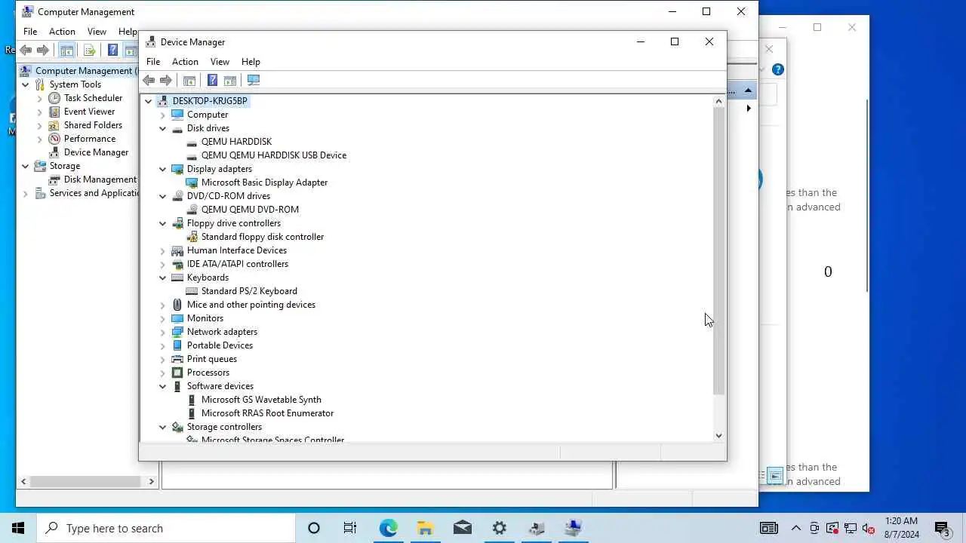Click the QEMU QEMU DVD-ROM disc icon

click(x=192, y=210)
